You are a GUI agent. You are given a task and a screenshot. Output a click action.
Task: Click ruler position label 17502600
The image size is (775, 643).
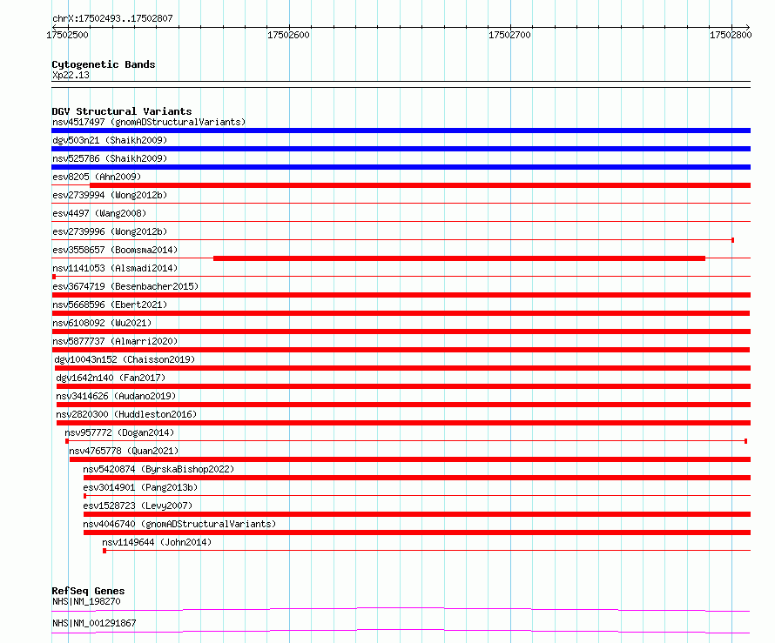click(288, 35)
